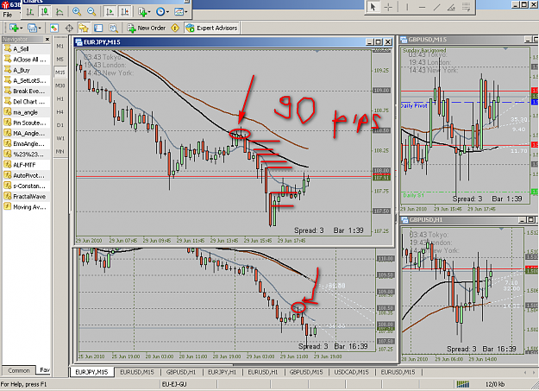
Task: Click the chart templates icon
Action: click(x=179, y=12)
